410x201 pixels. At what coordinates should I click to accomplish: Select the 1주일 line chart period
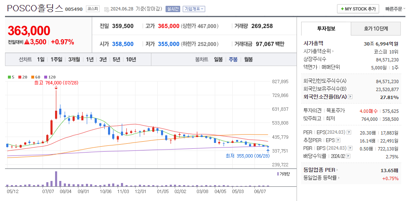56,59
